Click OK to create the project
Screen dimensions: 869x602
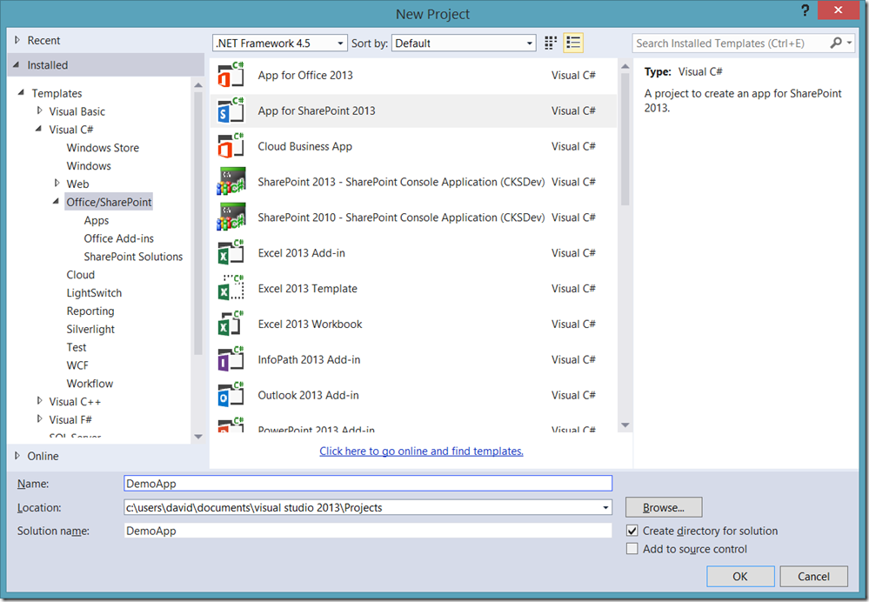[740, 576]
